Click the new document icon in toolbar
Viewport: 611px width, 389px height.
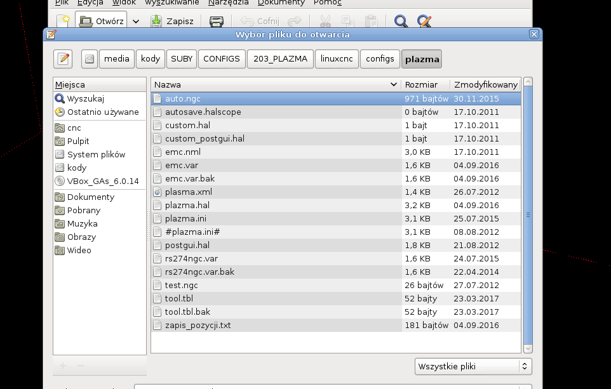63,21
